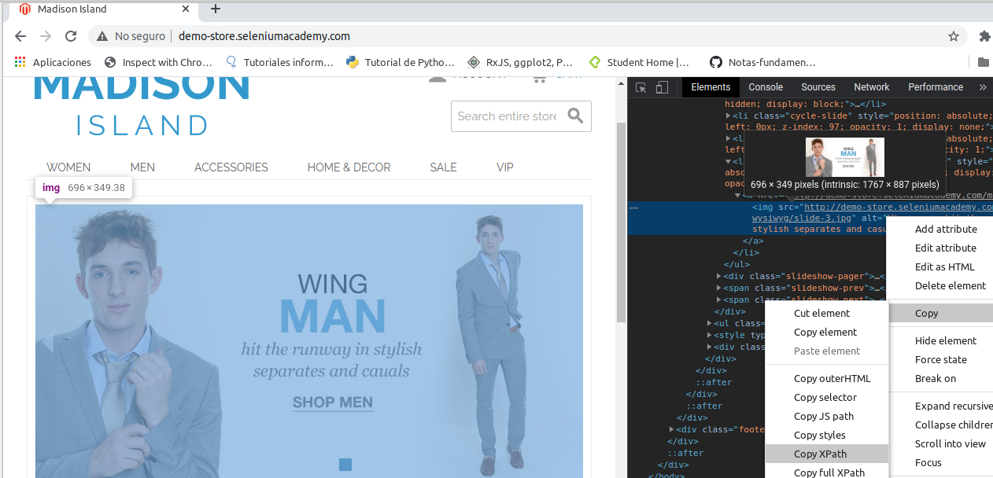Viewport: 993px width, 478px height.
Task: Click the SHOP MEN banner link
Action: click(x=333, y=403)
